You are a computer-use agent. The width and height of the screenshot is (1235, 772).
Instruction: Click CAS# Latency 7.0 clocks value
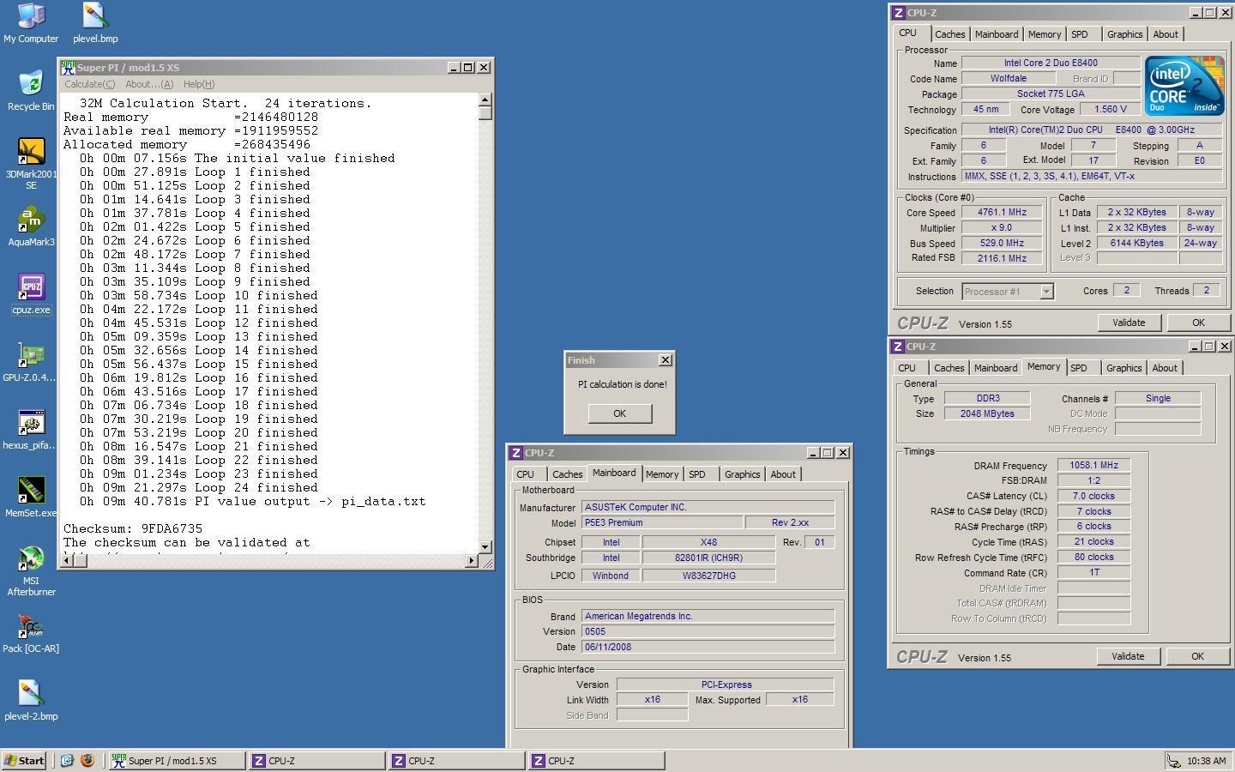click(x=1093, y=496)
